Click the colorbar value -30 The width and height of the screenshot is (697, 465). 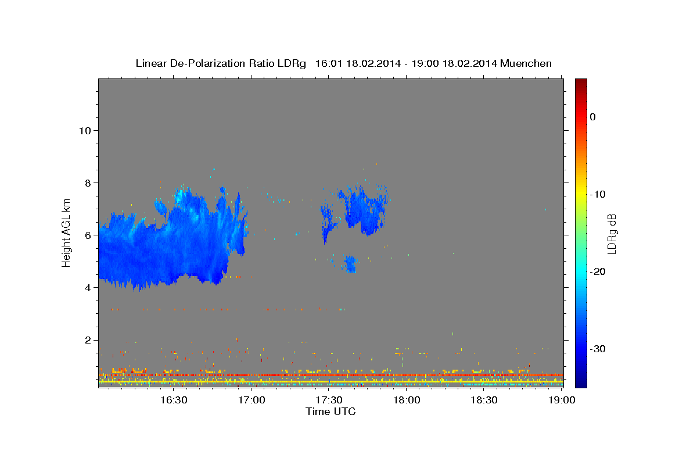[598, 349]
